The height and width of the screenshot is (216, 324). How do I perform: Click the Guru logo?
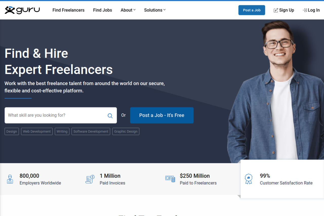point(22,10)
